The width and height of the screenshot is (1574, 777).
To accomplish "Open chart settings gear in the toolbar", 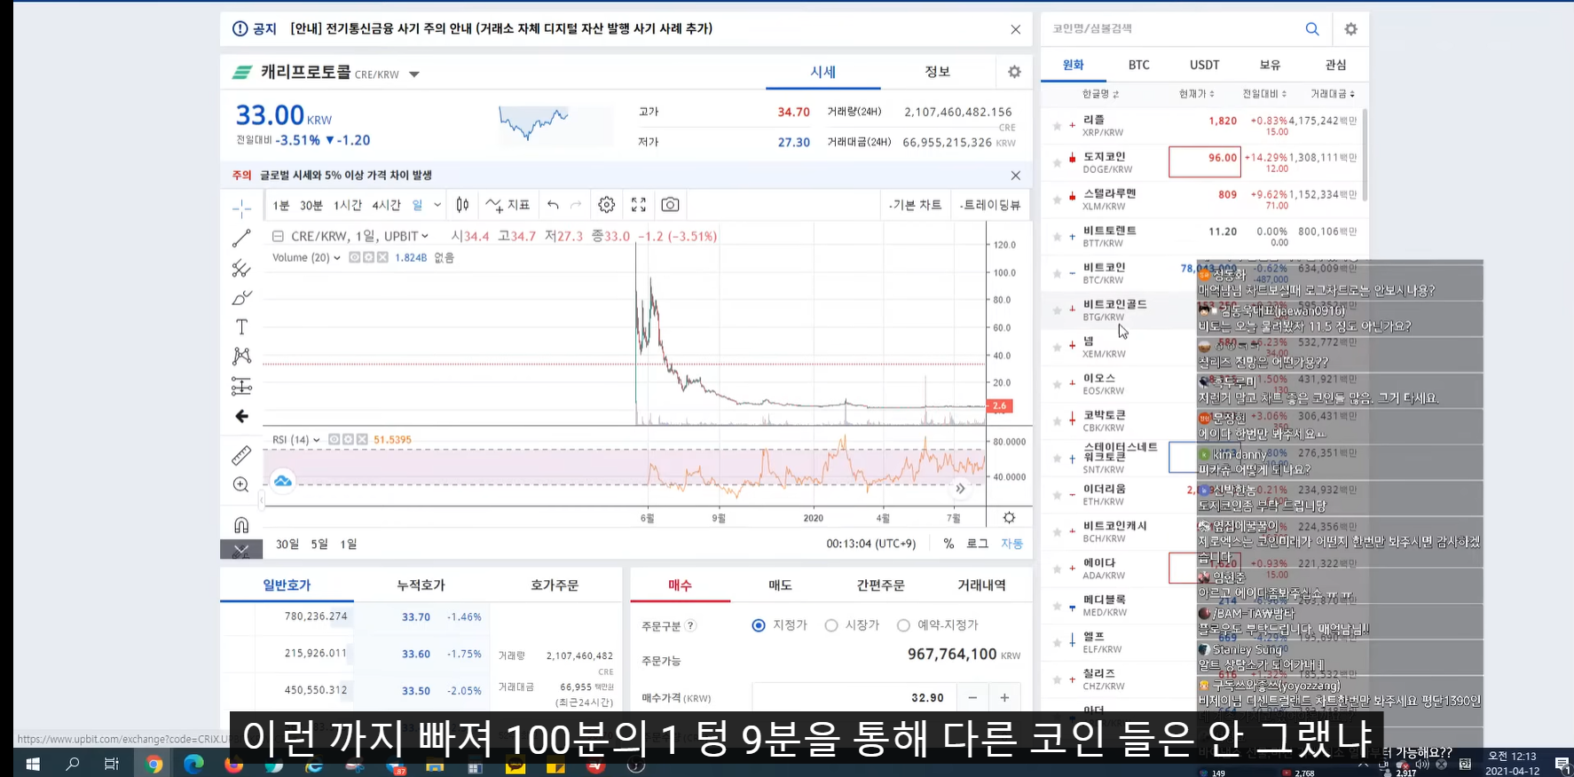I will tap(607, 205).
